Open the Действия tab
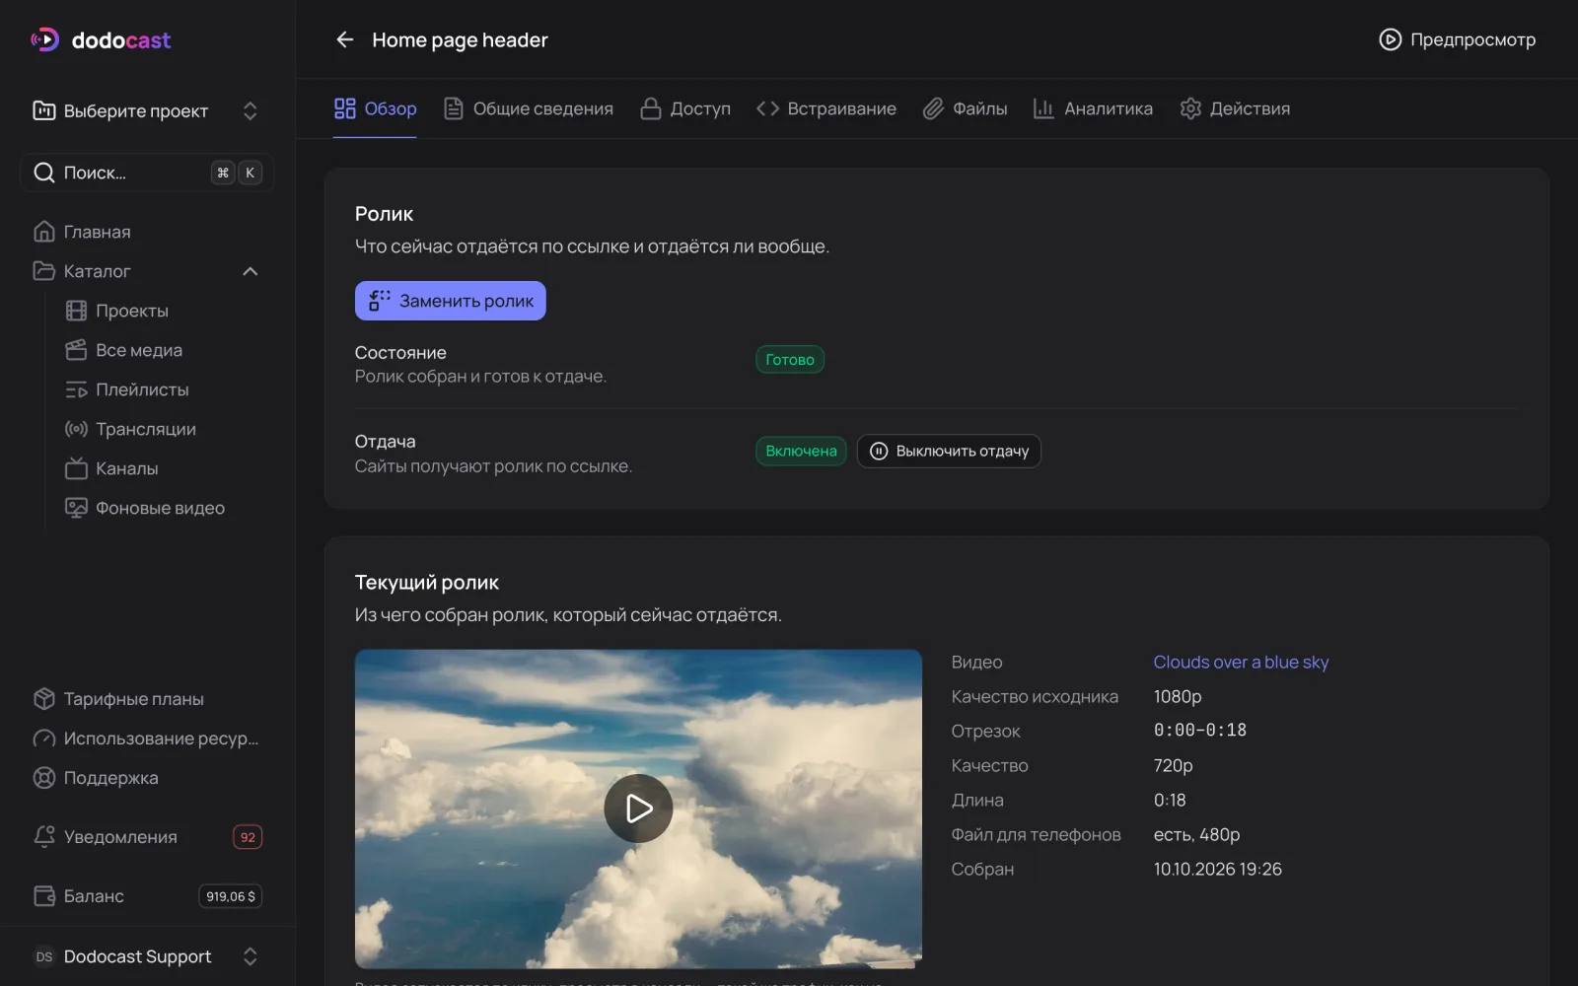The width and height of the screenshot is (1578, 986). (x=1235, y=108)
